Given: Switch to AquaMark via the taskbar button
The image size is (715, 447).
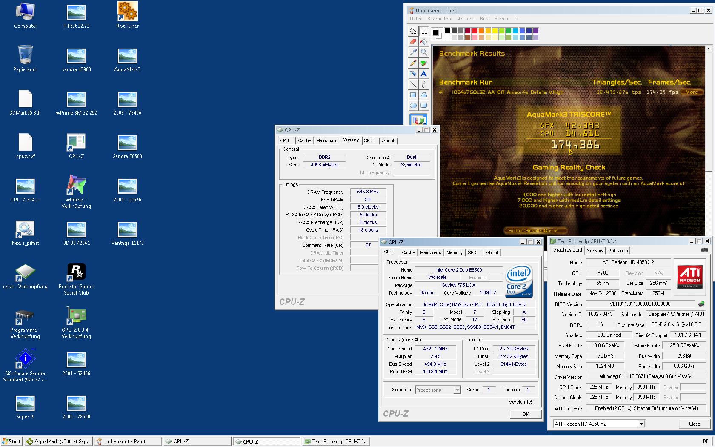Looking at the screenshot, I should tap(58, 441).
